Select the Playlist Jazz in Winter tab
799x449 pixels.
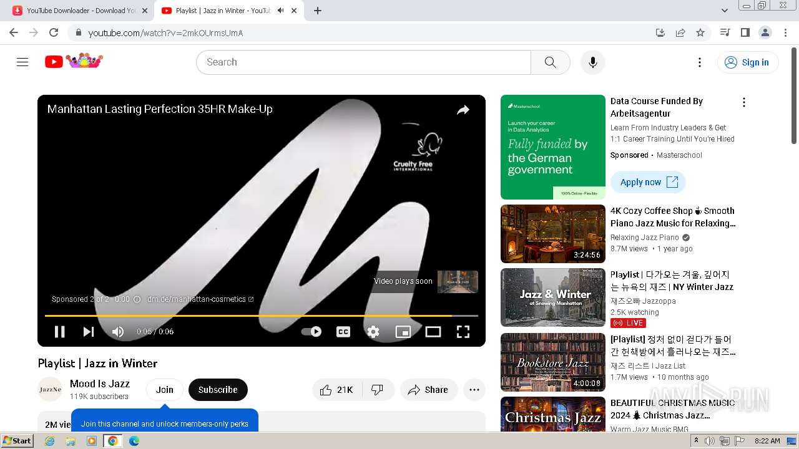[x=218, y=11]
